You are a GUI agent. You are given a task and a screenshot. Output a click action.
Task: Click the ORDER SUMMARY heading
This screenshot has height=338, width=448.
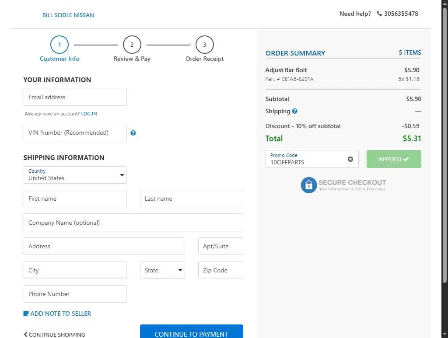[295, 53]
